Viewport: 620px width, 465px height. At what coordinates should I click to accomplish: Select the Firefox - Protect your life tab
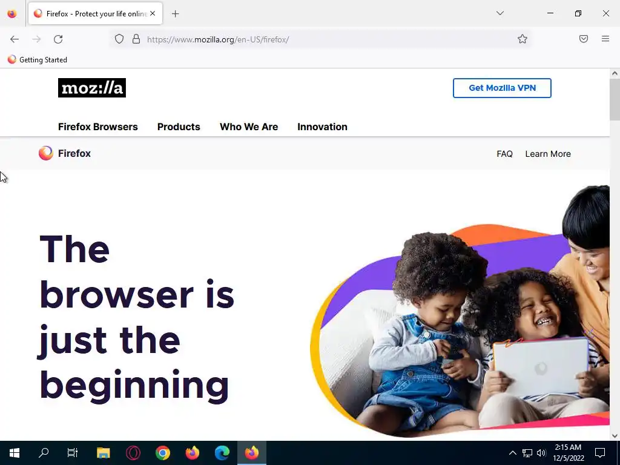pyautogui.click(x=95, y=13)
